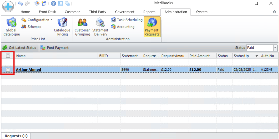This screenshot has height=139, width=279.
Task: Open Catalogue Pricing
Action: (x=62, y=23)
